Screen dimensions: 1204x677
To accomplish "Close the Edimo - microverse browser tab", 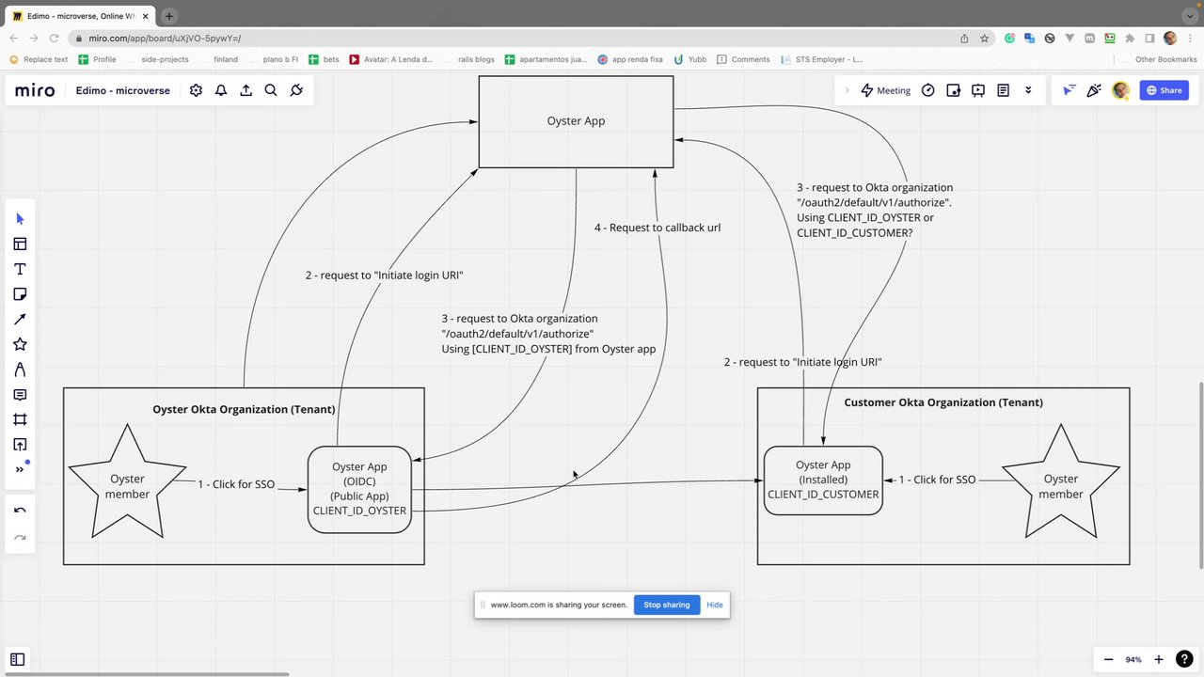I will point(144,16).
